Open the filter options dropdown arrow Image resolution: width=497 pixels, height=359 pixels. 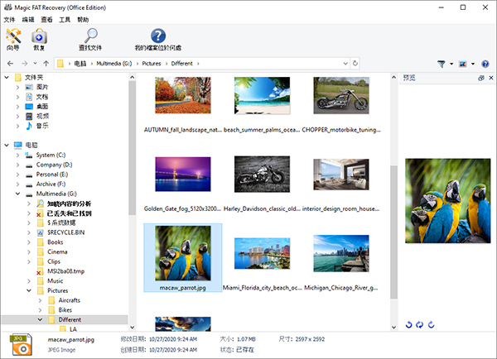[x=451, y=64]
